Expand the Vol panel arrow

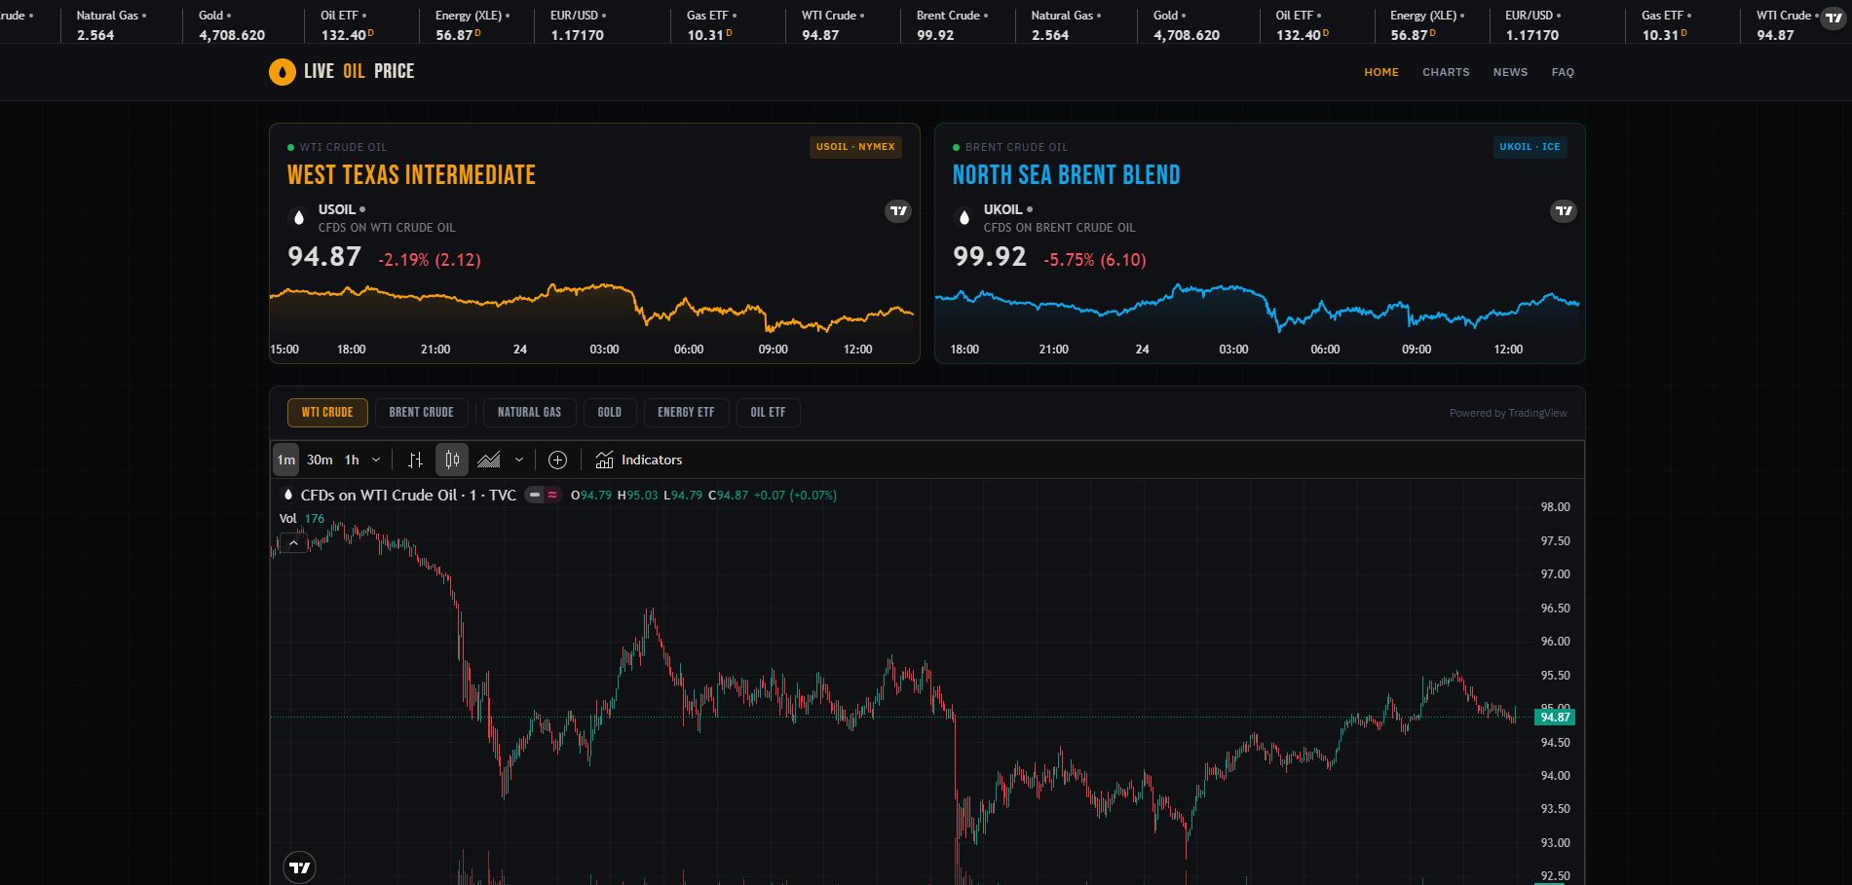[292, 541]
